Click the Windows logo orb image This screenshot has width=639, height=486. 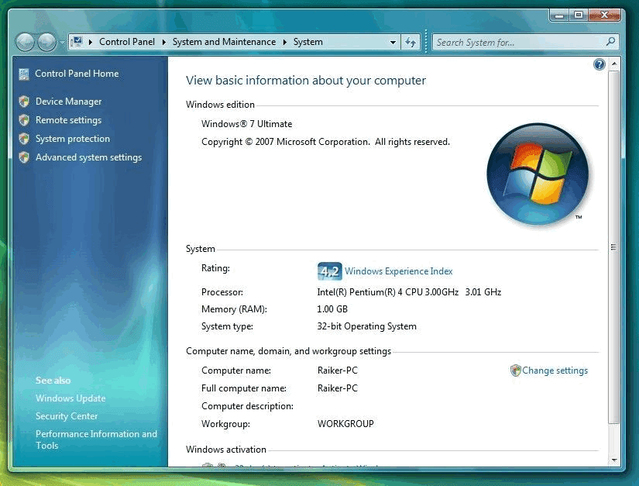[538, 174]
